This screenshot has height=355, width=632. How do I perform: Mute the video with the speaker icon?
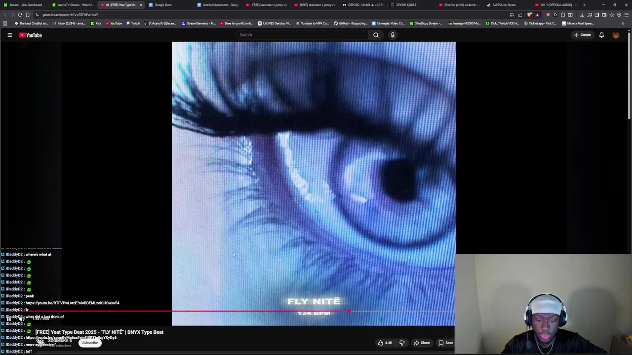(21, 319)
